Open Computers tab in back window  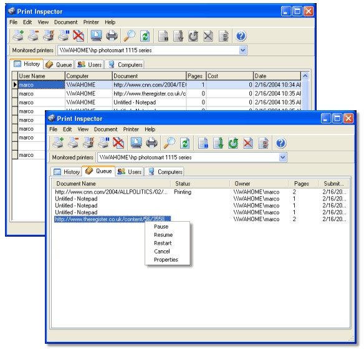[125, 65]
